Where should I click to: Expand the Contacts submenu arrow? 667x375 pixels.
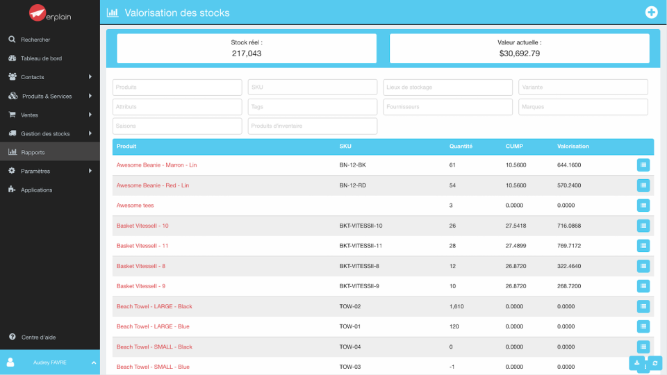tap(90, 77)
